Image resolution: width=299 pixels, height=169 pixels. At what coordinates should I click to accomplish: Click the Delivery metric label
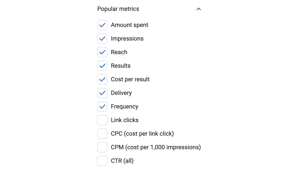[121, 93]
